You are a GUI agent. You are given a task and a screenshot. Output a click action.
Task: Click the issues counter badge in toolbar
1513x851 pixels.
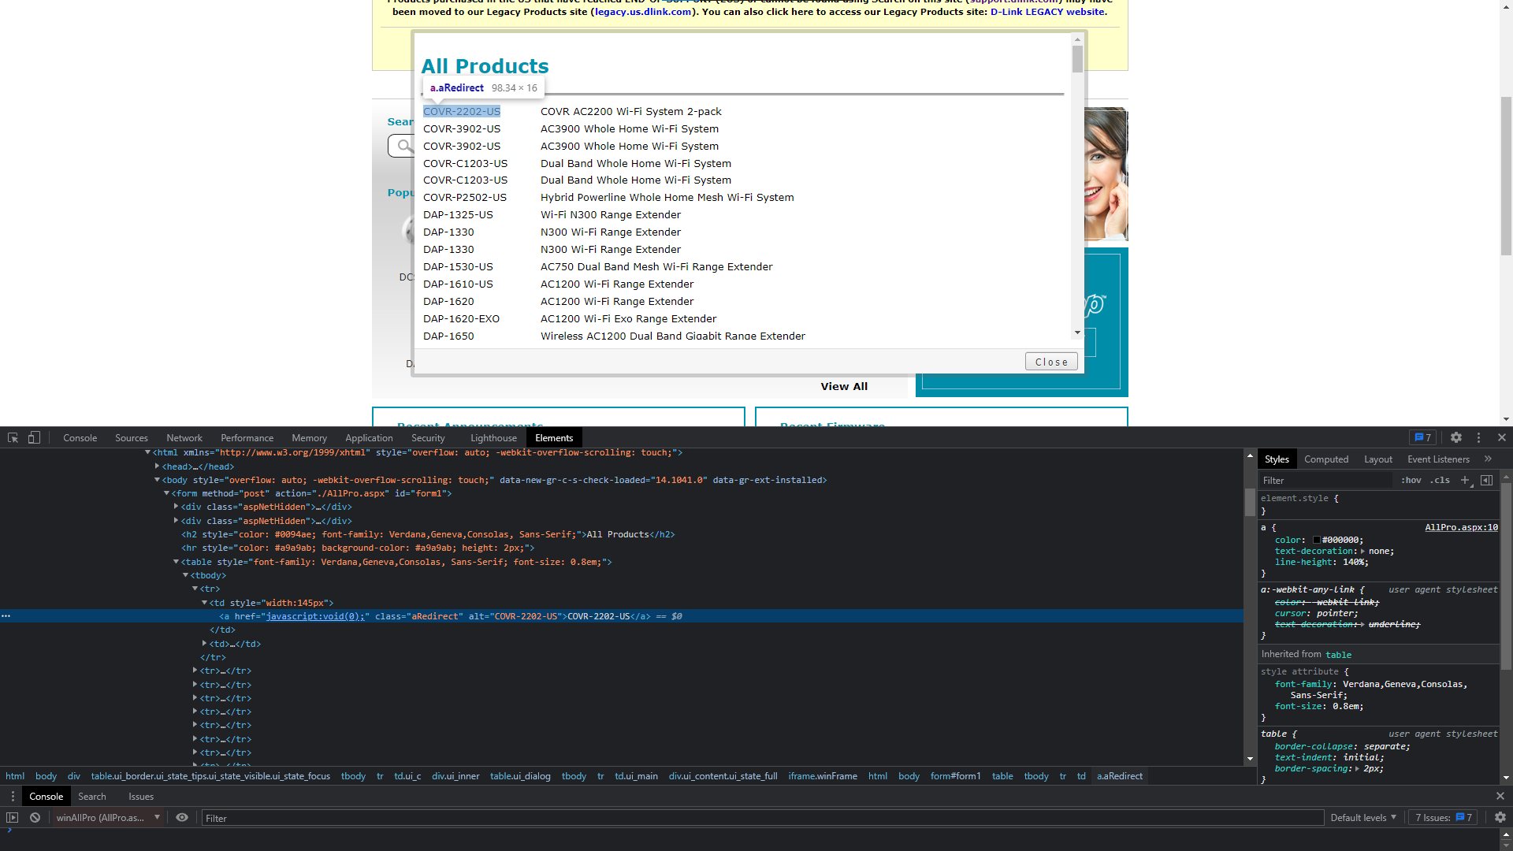coord(1422,438)
